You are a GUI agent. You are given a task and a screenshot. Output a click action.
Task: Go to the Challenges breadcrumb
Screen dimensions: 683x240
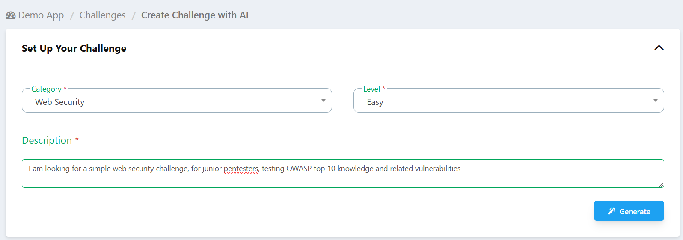pyautogui.click(x=102, y=15)
